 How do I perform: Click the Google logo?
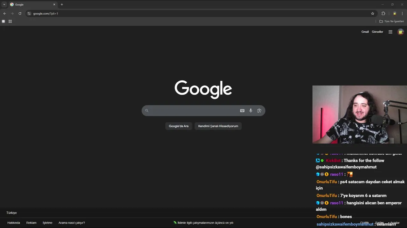(203, 89)
